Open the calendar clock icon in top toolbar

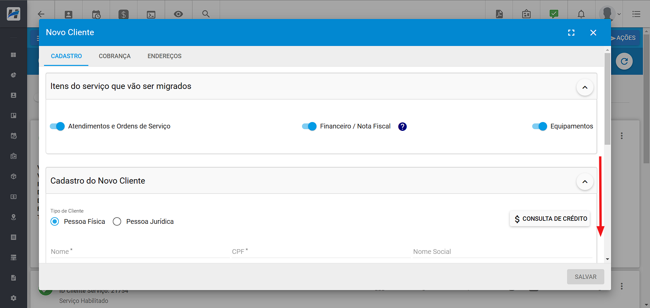(96, 14)
